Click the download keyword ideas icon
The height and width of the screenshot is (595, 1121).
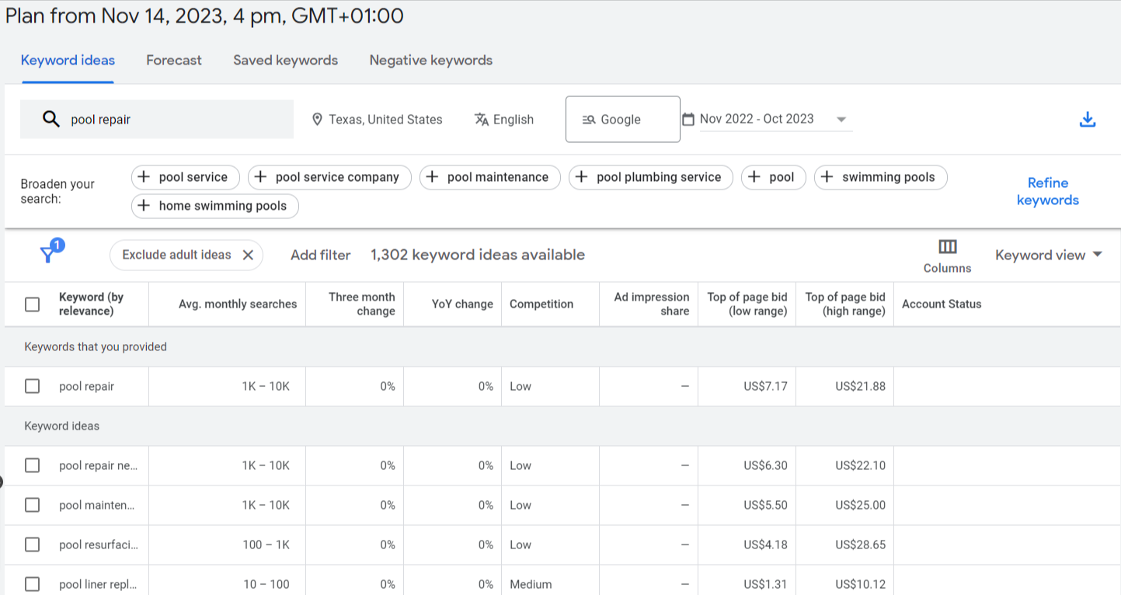pos(1088,120)
